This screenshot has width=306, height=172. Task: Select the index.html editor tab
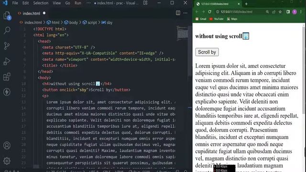(x=31, y=13)
